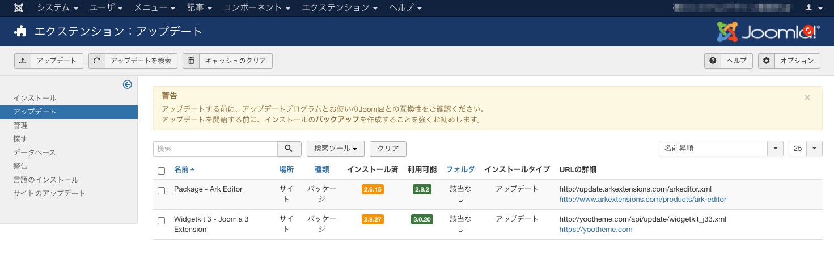
Task: Click the gear icon for options
Action: (x=767, y=61)
